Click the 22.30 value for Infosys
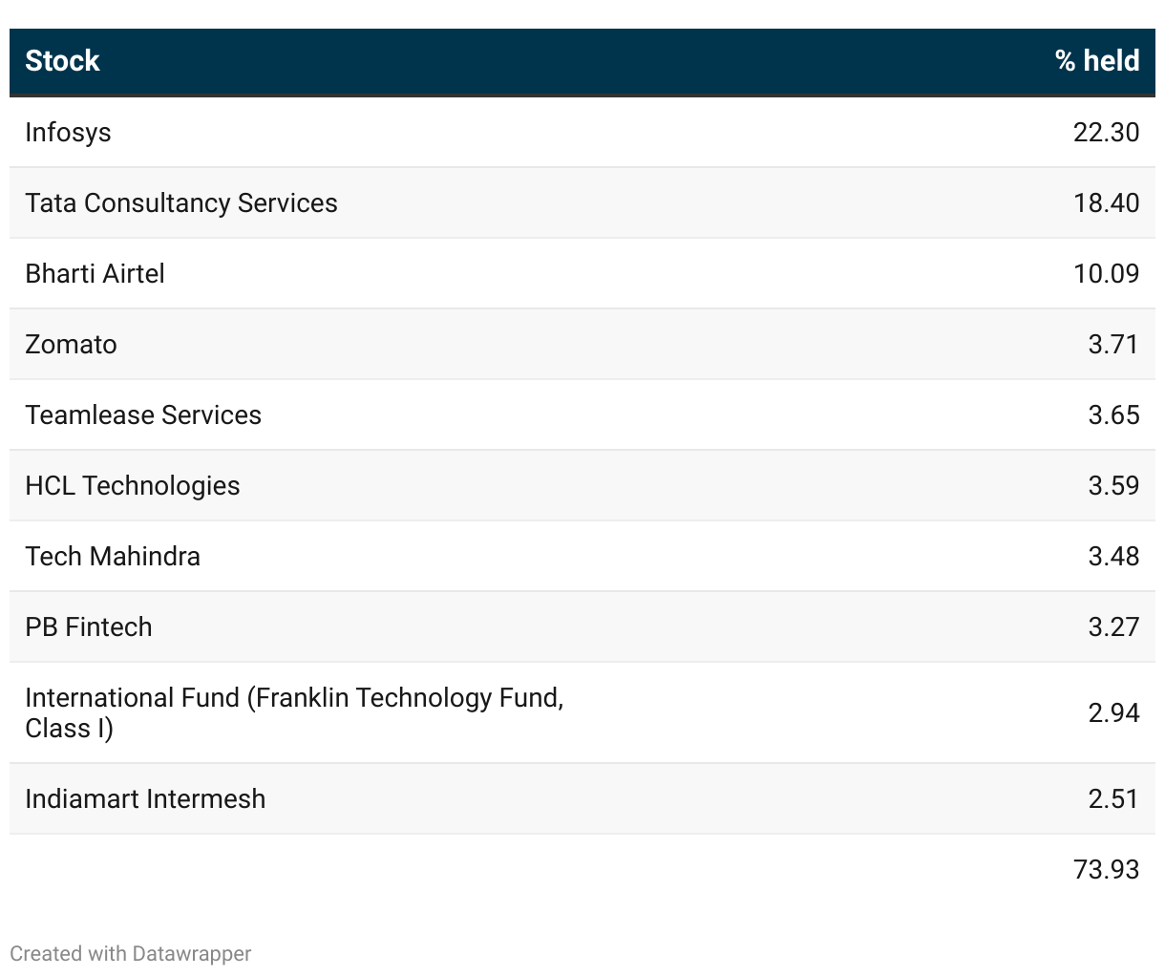 click(1106, 132)
